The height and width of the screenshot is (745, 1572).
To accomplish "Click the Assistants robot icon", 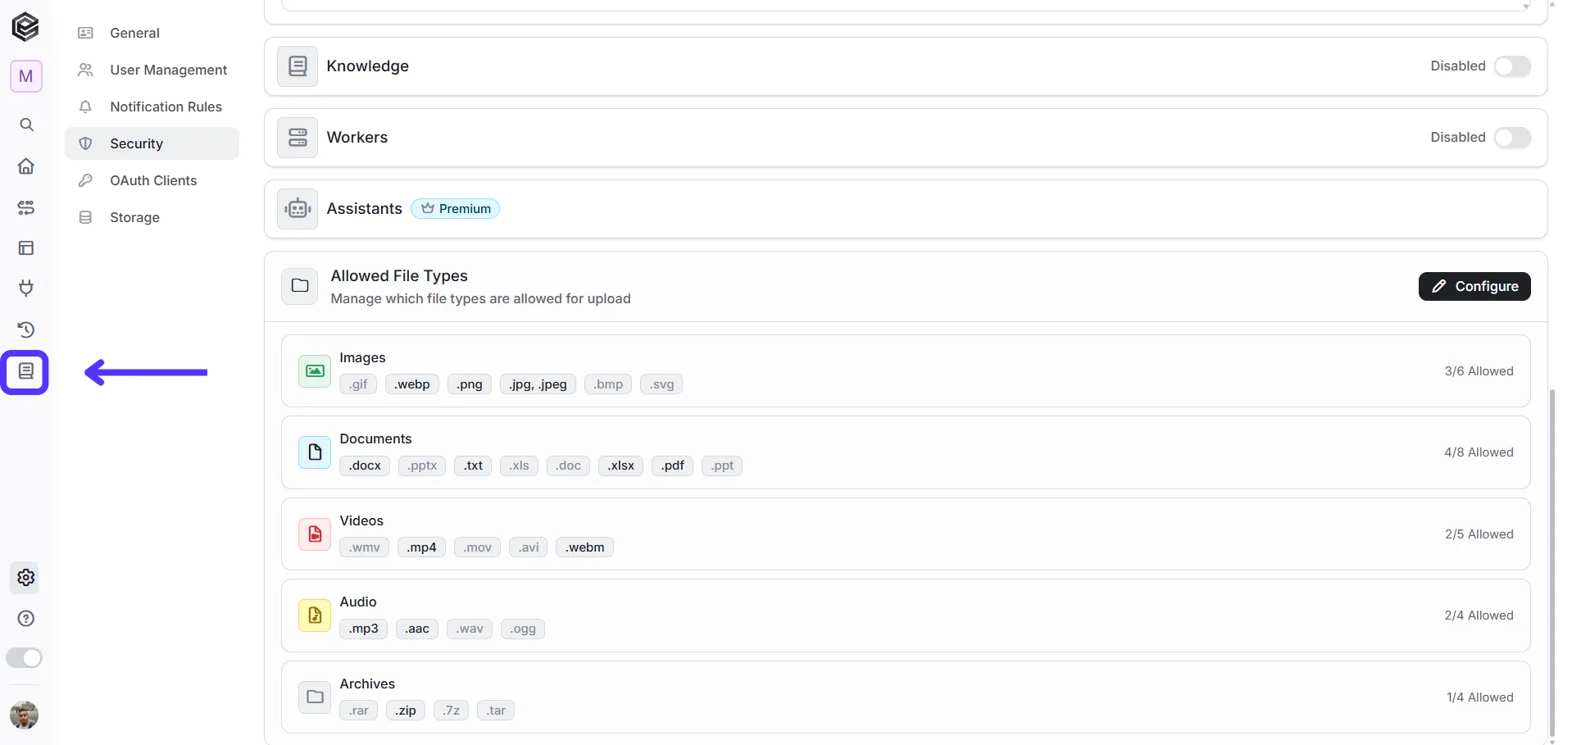I will (x=298, y=209).
